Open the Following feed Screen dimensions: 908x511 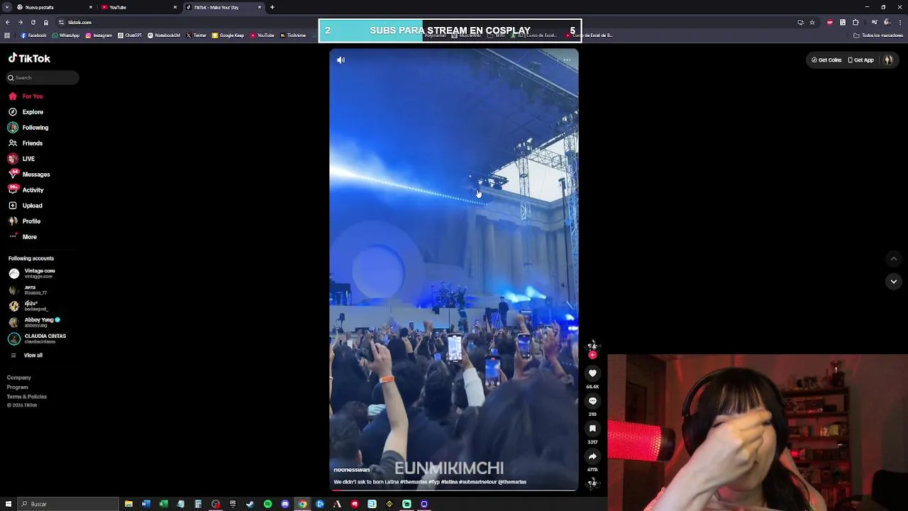coord(28,127)
